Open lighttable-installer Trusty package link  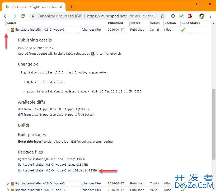point(40,183)
